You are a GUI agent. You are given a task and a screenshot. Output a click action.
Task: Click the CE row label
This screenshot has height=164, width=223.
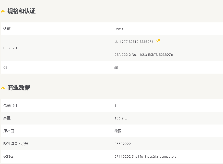[5, 67]
